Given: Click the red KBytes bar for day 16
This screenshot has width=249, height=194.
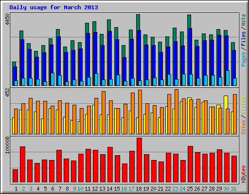Looking at the screenshot, I should [x=124, y=173].
